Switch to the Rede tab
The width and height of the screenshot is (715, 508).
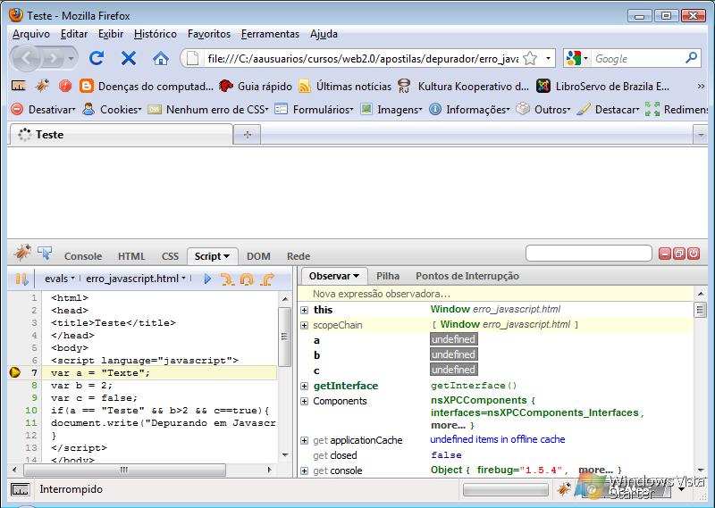(299, 256)
